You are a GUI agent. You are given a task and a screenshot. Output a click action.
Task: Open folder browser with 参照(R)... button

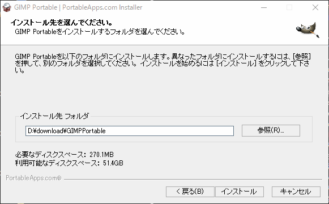pyautogui.click(x=271, y=130)
